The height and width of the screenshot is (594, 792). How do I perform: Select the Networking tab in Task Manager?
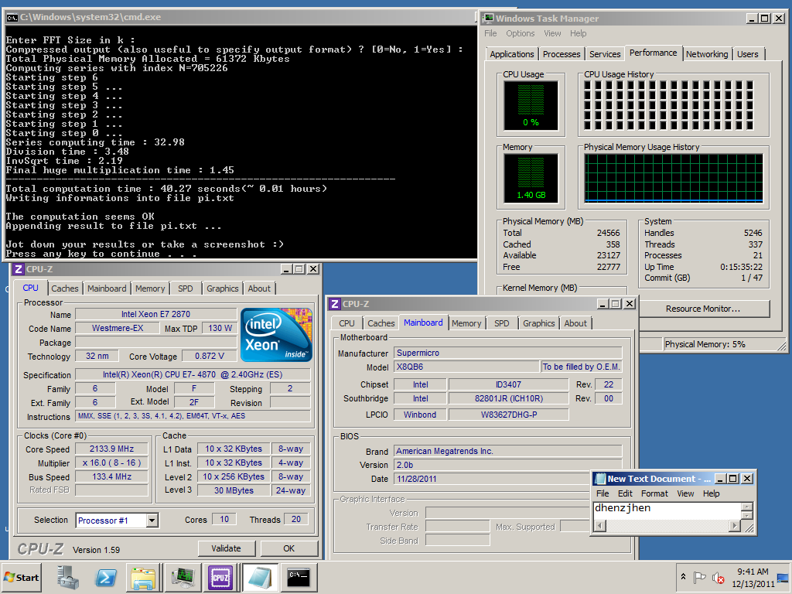[707, 54]
